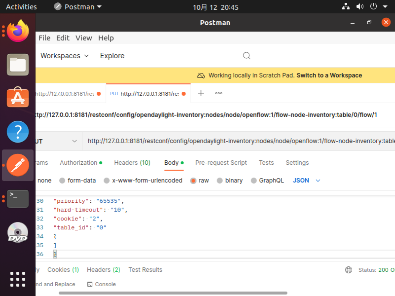Switch to the Pre-request Script tab
This screenshot has width=395, height=296.
coord(221,163)
